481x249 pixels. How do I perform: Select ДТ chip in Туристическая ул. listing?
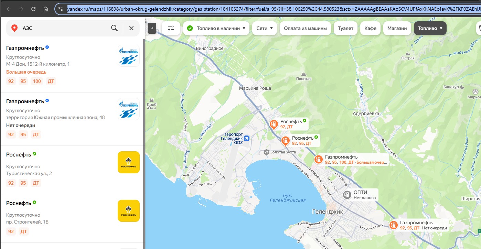[36, 183]
